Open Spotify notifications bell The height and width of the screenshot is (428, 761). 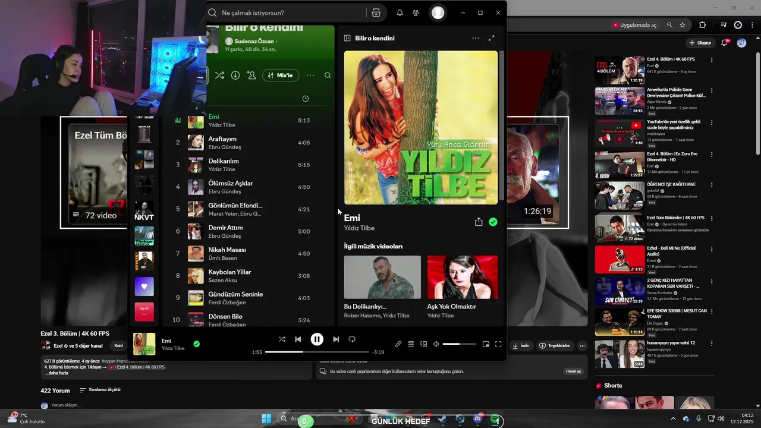coord(400,12)
